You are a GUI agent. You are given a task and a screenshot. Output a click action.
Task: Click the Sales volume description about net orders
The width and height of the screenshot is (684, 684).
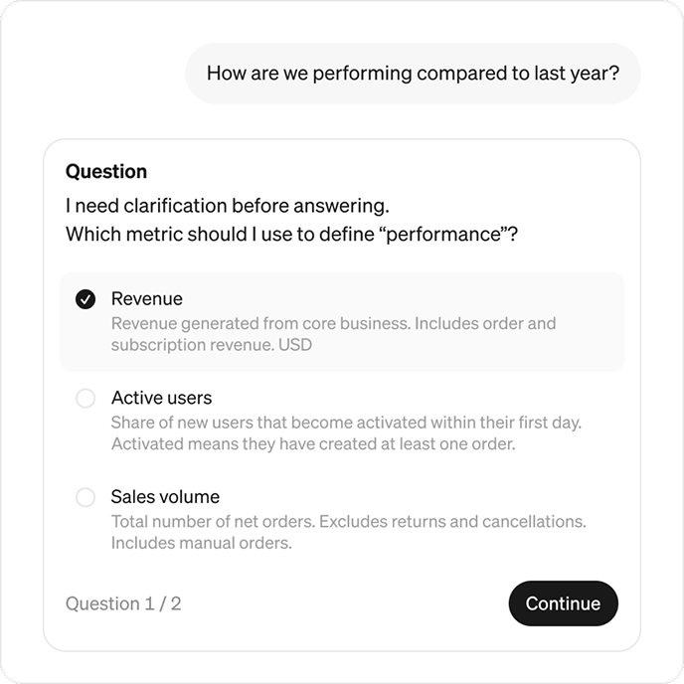click(348, 532)
